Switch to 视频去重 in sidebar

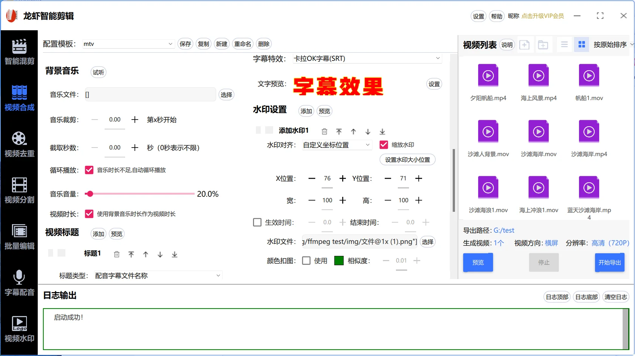[x=19, y=144]
